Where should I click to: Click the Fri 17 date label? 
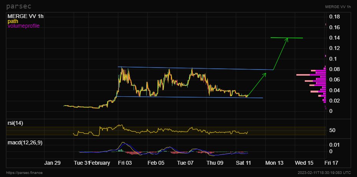(x=331, y=163)
